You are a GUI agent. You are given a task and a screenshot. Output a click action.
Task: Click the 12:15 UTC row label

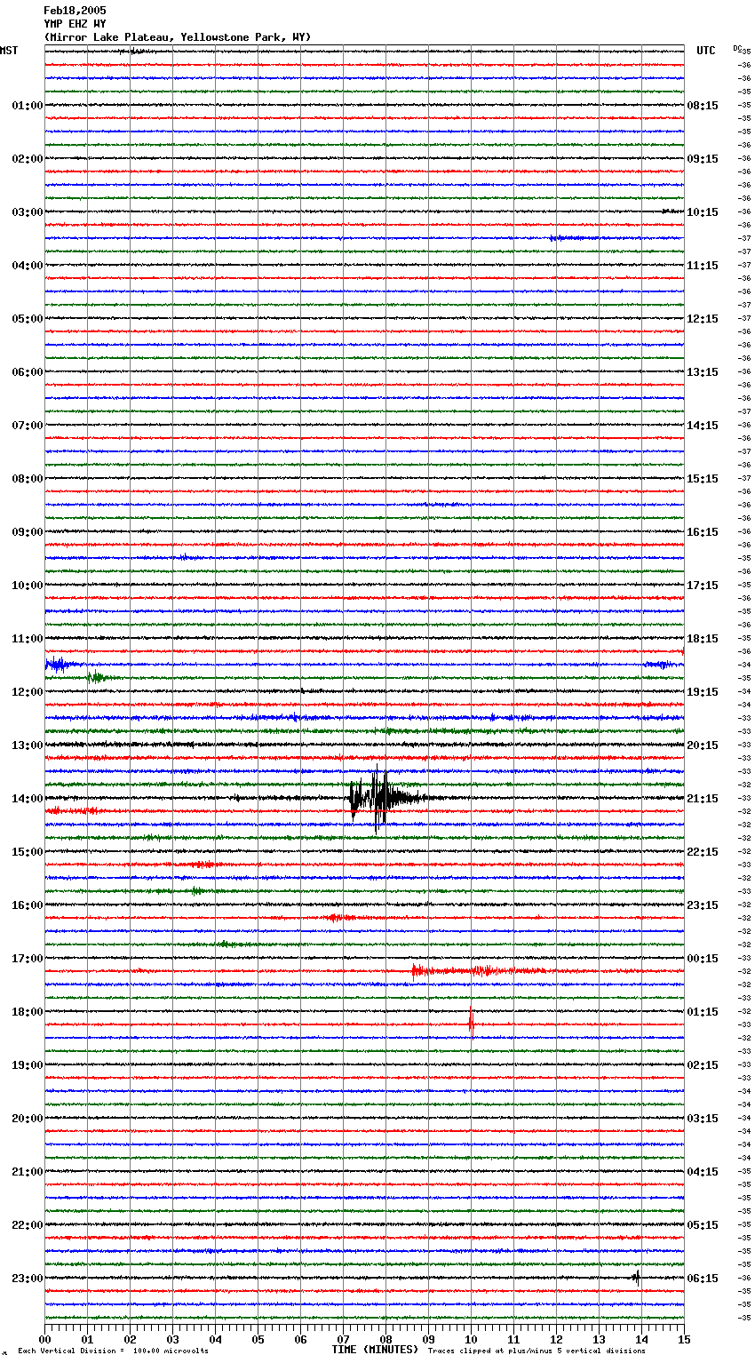click(x=703, y=319)
